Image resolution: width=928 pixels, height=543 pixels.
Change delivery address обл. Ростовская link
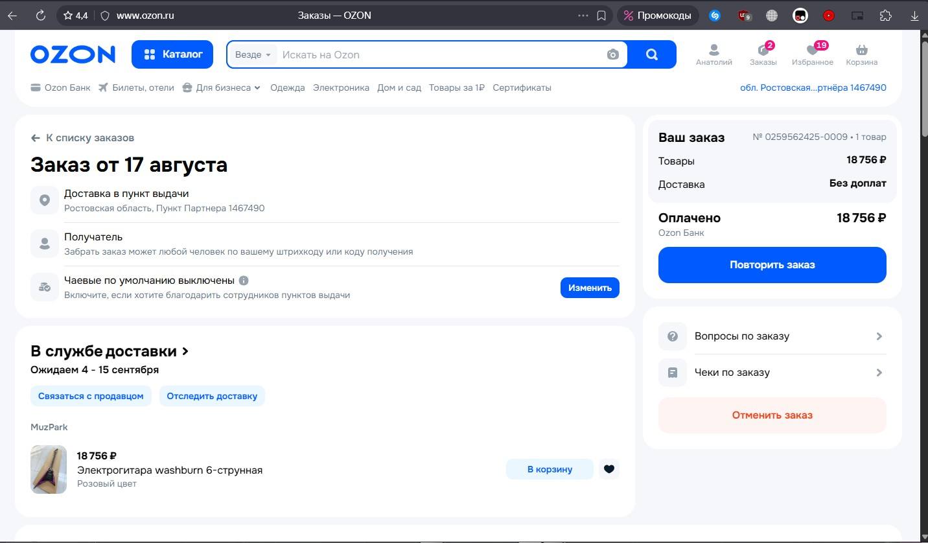pos(813,87)
